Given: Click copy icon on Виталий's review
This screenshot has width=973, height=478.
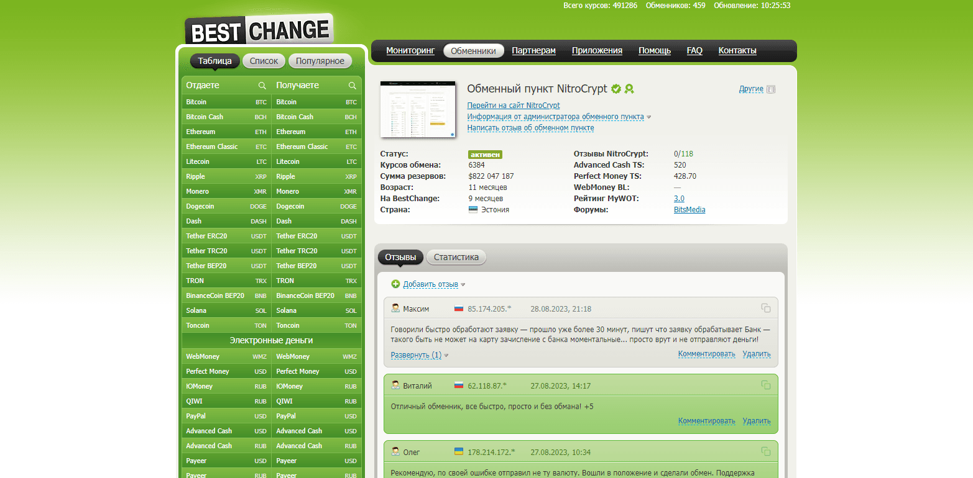Looking at the screenshot, I should [766, 386].
